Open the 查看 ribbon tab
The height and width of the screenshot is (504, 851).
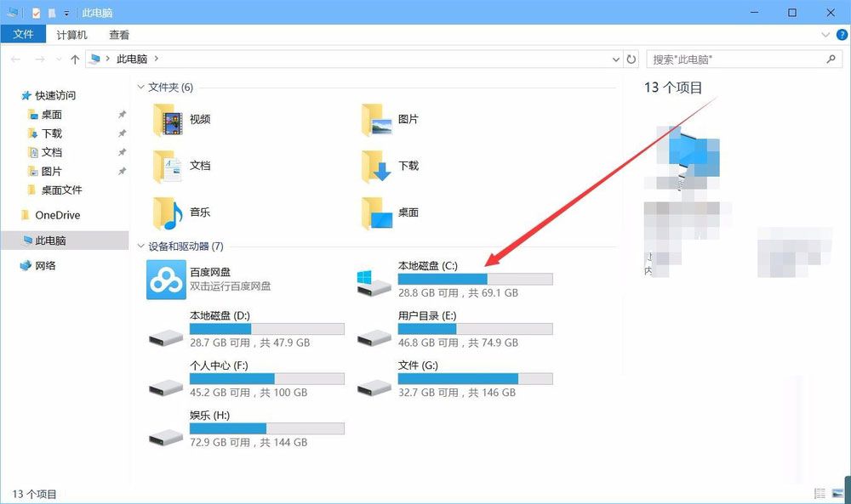pos(119,35)
